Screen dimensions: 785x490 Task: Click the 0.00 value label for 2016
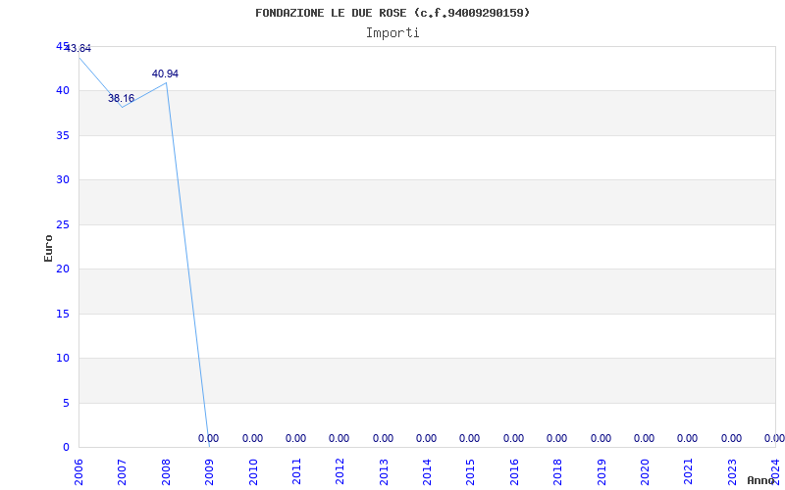click(x=513, y=438)
